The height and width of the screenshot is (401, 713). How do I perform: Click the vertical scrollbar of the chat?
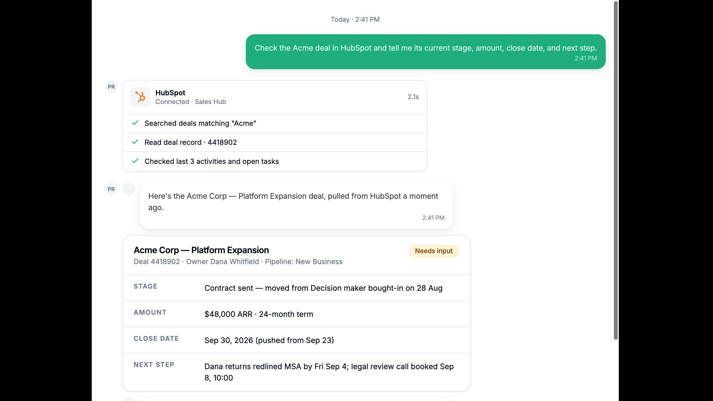pos(616,170)
